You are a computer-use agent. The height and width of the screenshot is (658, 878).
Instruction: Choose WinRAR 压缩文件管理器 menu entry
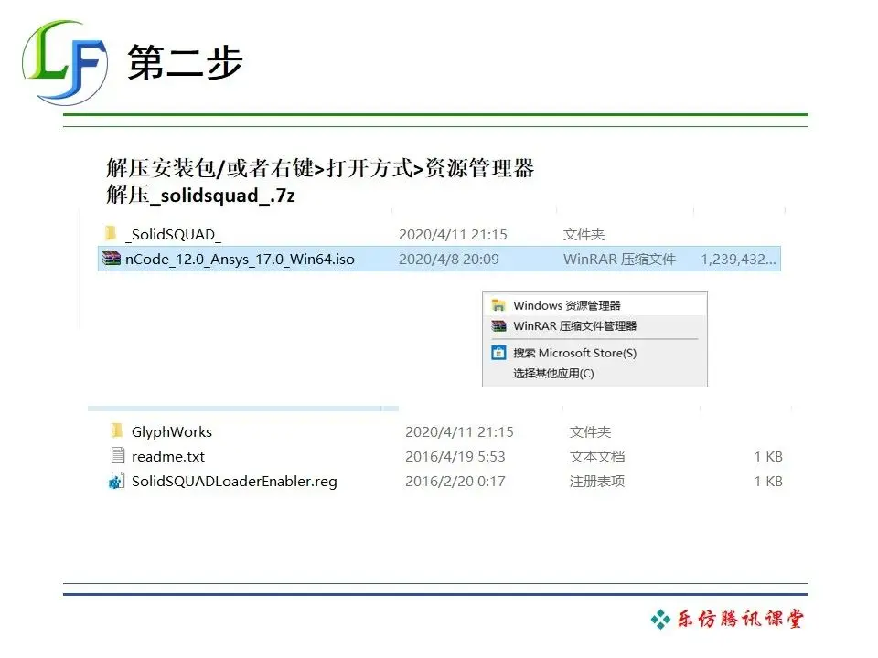(594, 325)
